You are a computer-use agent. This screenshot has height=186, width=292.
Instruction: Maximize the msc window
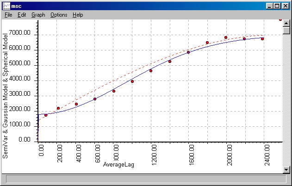tap(278, 6)
